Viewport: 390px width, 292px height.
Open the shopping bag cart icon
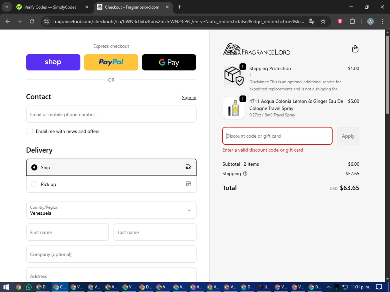(x=355, y=49)
